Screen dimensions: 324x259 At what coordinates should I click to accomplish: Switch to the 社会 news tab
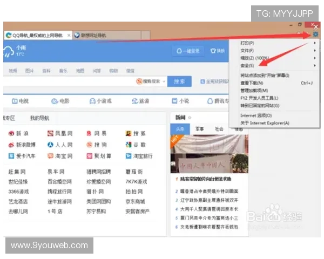pyautogui.click(x=219, y=129)
